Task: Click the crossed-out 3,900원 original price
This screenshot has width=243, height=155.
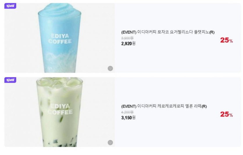Action: click(127, 38)
